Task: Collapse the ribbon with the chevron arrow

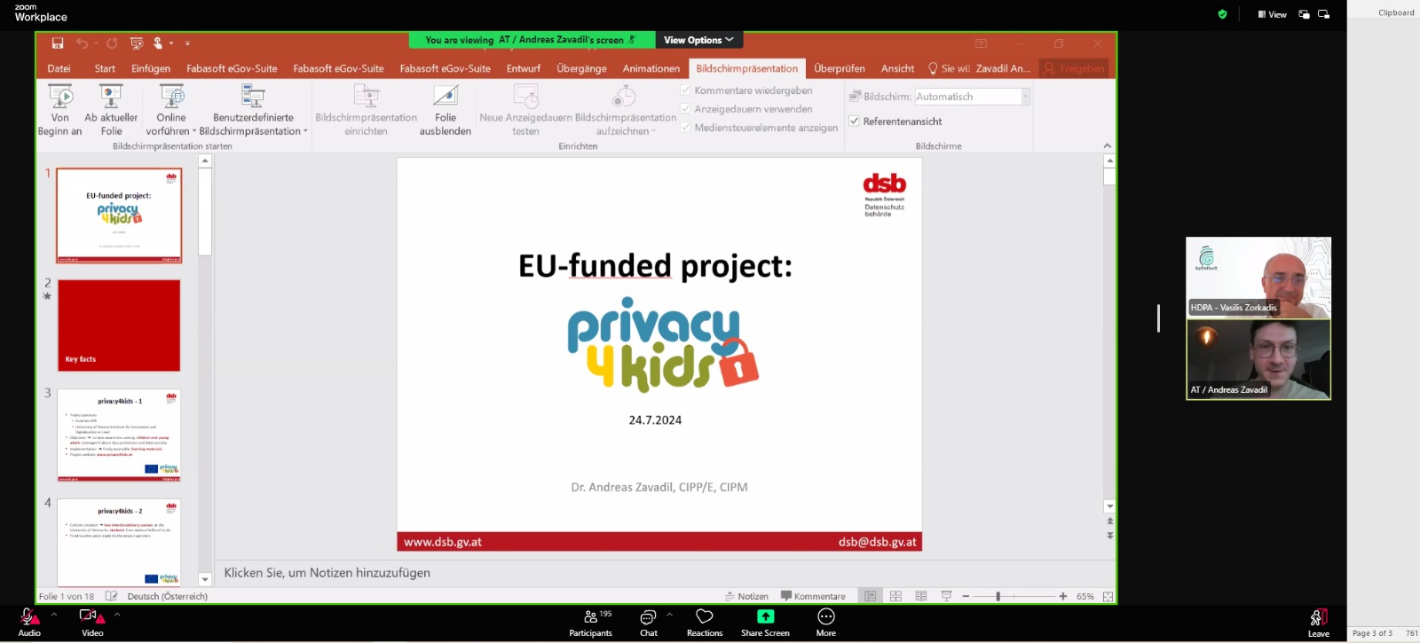Action: pos(1107,145)
